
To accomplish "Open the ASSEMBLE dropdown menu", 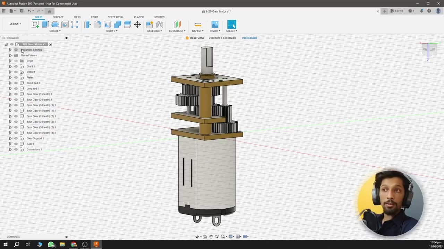I will (154, 31).
